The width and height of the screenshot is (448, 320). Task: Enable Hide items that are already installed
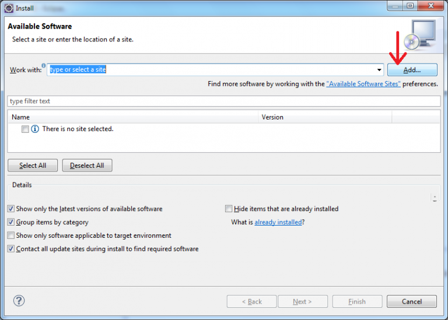(229, 209)
